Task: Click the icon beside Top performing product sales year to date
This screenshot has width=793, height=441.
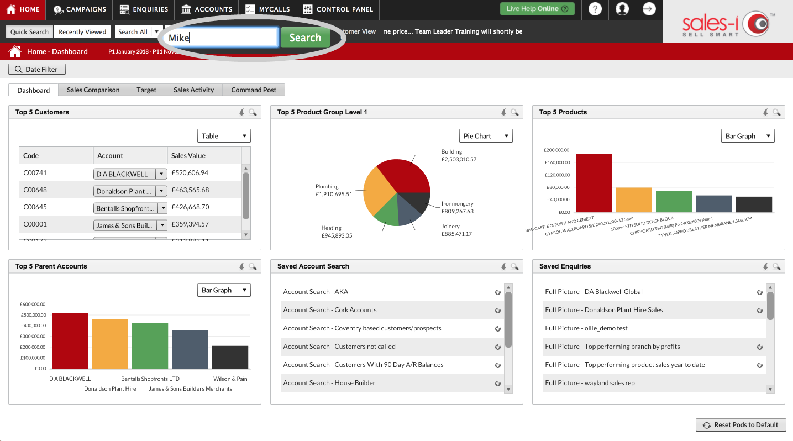Action: coord(760,365)
